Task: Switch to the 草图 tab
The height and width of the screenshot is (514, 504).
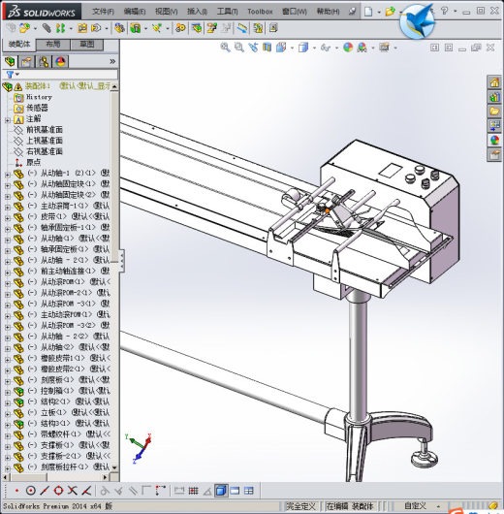Action: click(87, 45)
